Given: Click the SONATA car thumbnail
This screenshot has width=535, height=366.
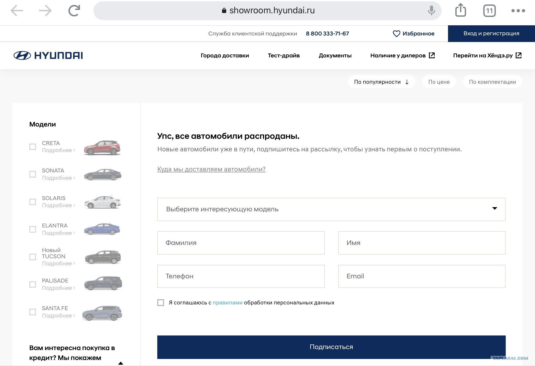Looking at the screenshot, I should tap(103, 175).
